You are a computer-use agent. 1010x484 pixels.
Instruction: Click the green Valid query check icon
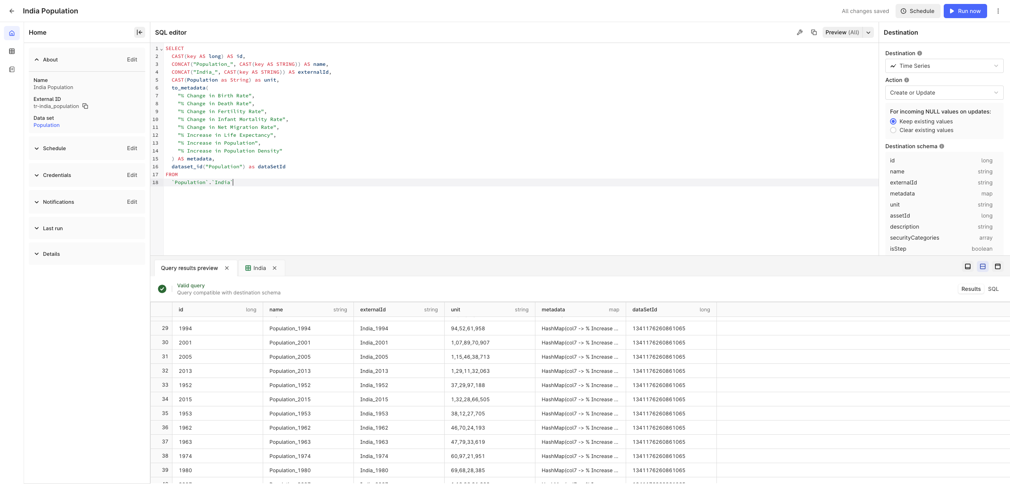click(162, 289)
